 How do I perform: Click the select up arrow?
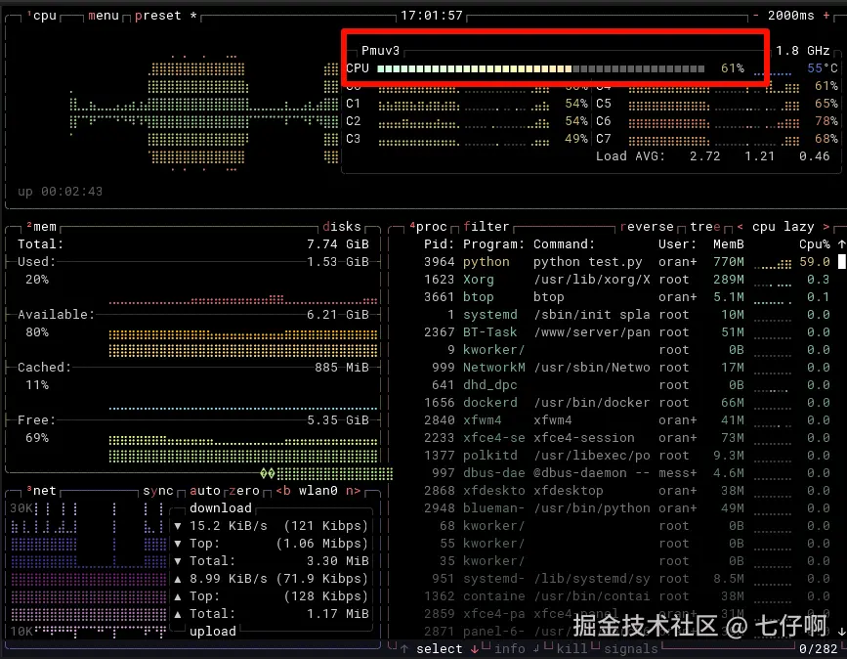coord(404,648)
